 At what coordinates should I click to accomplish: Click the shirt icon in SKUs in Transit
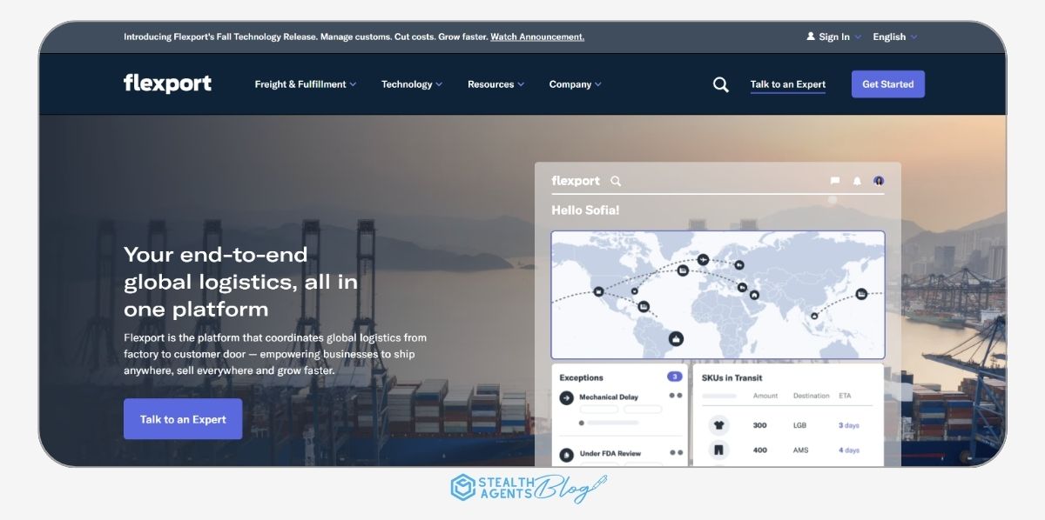click(x=718, y=425)
